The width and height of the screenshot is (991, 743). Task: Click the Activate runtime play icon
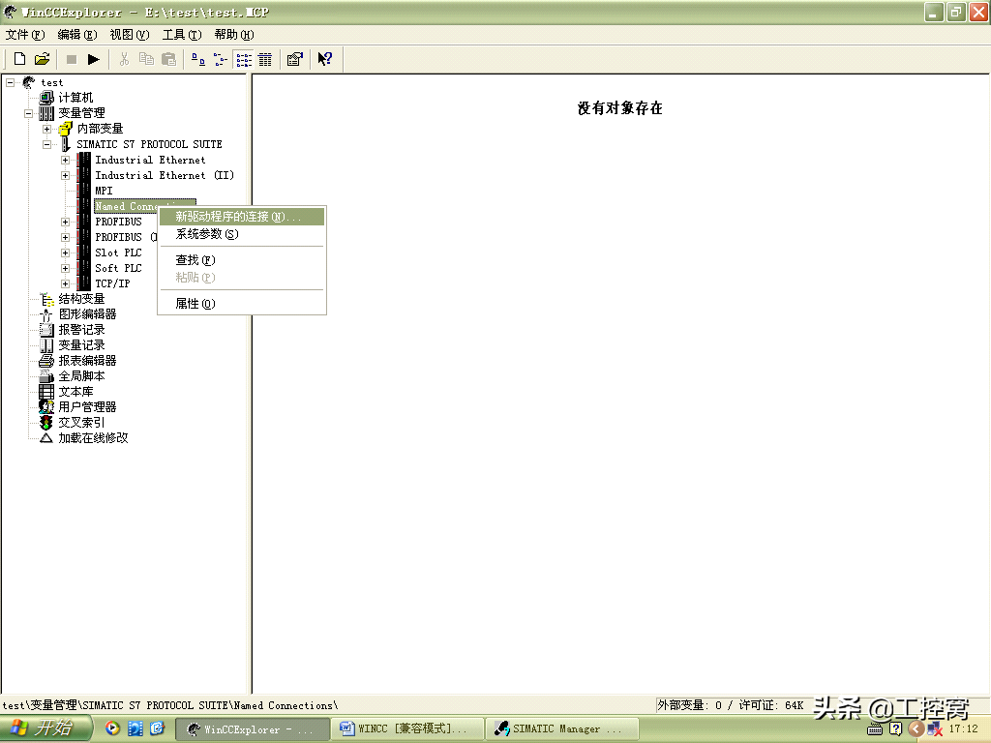coord(94,59)
